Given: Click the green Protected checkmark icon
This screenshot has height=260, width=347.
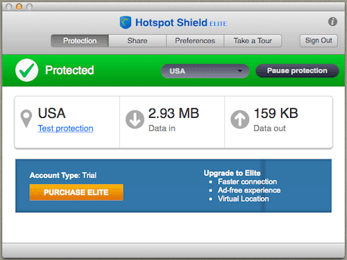Looking at the screenshot, I should tap(27, 70).
